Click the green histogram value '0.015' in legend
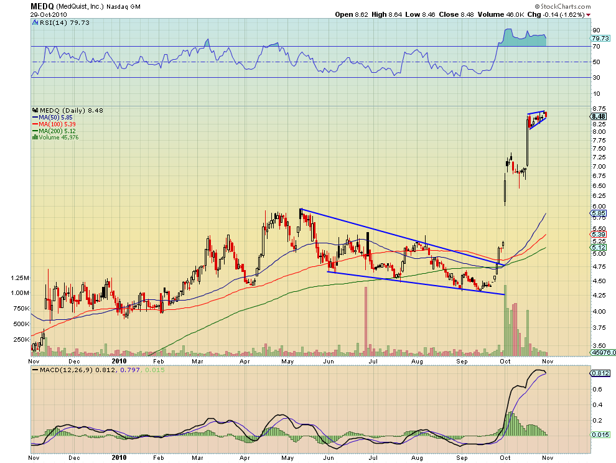 [x=155, y=370]
